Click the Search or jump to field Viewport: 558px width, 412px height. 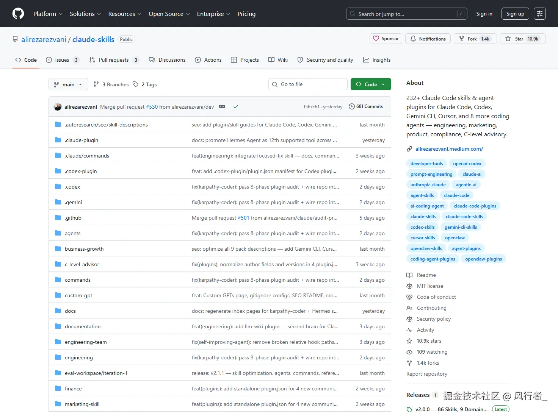coord(407,14)
